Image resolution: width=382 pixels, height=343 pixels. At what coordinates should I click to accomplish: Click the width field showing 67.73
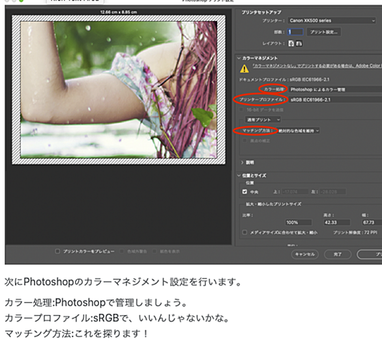pos(372,222)
